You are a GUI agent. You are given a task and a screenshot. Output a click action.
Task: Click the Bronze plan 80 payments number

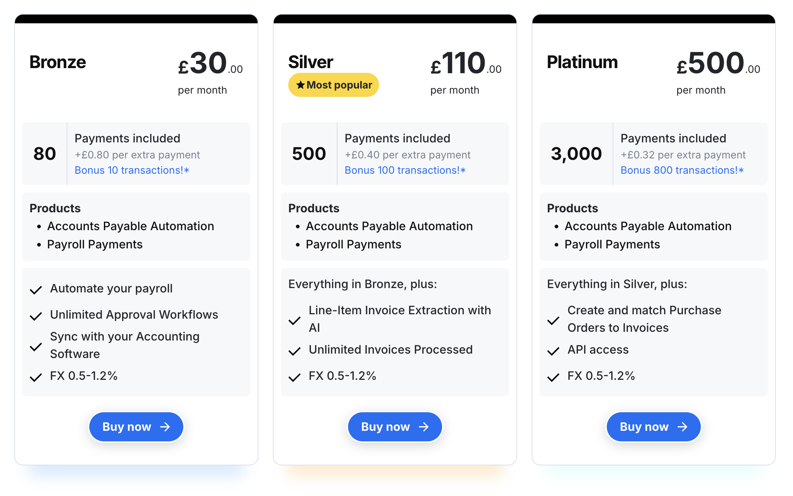(44, 154)
